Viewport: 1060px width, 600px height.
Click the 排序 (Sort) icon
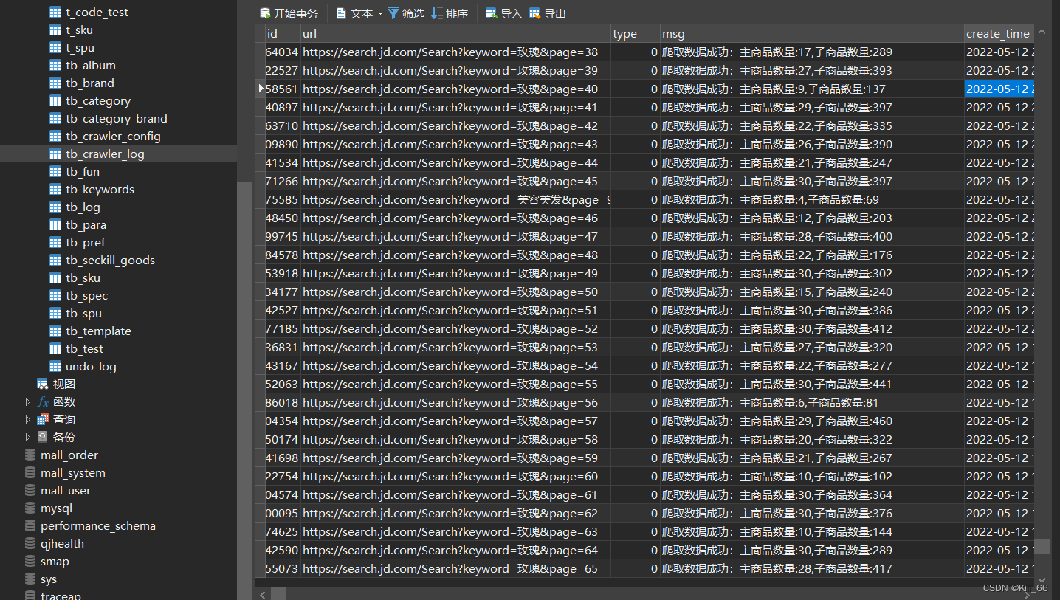(x=437, y=13)
